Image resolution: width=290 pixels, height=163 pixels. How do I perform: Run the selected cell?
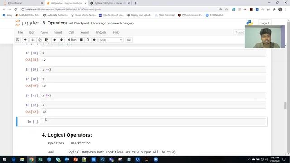pyautogui.click(x=72, y=40)
